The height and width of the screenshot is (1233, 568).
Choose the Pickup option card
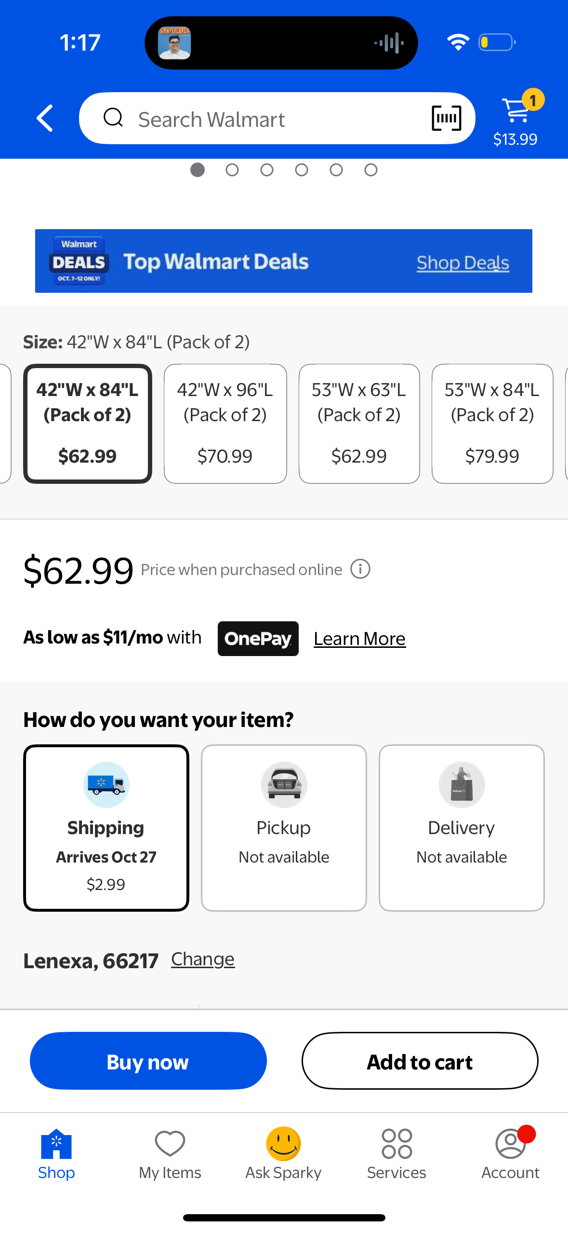[284, 827]
